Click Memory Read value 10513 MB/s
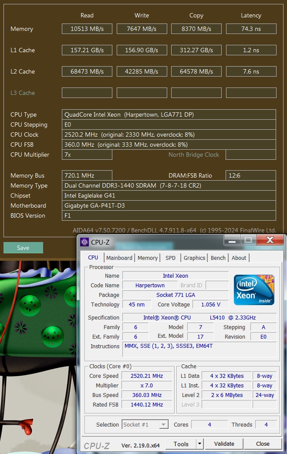This screenshot has width=287, height=454. (x=87, y=29)
